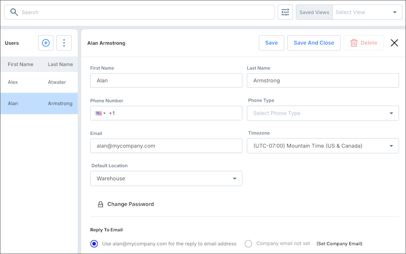Click the magnifying glass search icon
Viewport: 406px width, 254px height.
[14, 12]
